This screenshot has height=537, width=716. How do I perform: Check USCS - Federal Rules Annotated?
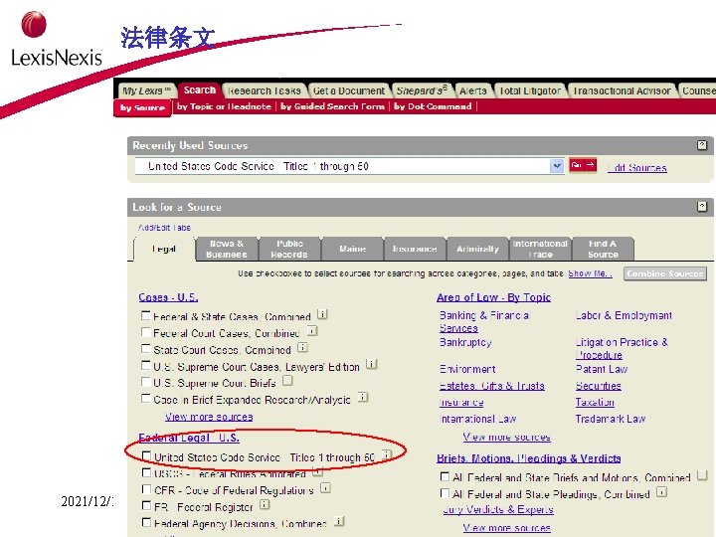click(146, 472)
